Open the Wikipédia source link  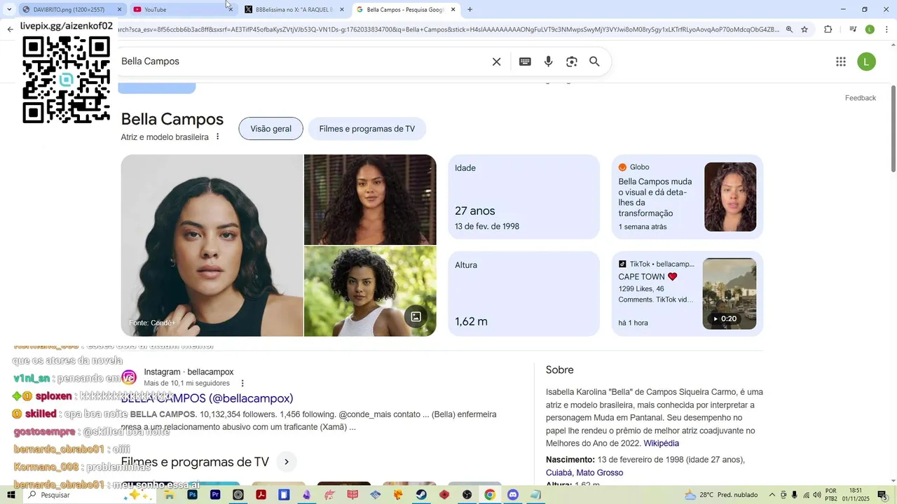tap(661, 444)
